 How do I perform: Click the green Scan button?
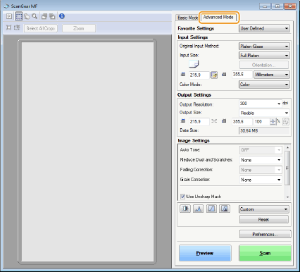tap(265, 253)
